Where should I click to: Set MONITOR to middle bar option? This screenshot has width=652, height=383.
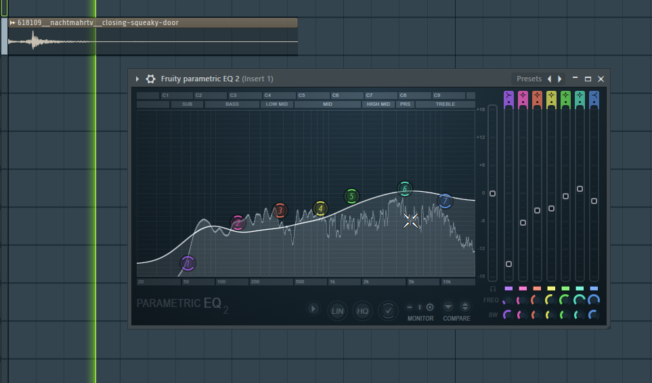tap(420, 307)
